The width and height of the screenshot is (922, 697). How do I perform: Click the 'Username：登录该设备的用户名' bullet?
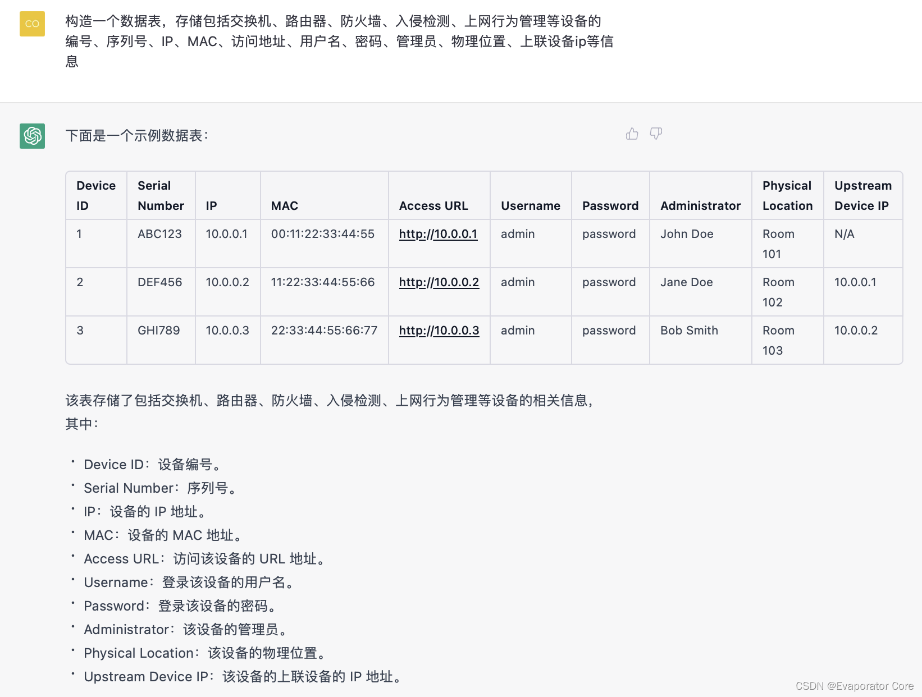[x=189, y=583]
